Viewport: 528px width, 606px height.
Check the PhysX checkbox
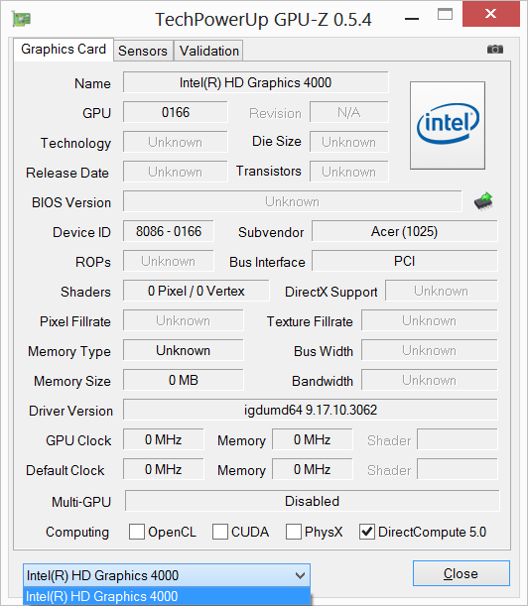pyautogui.click(x=294, y=532)
